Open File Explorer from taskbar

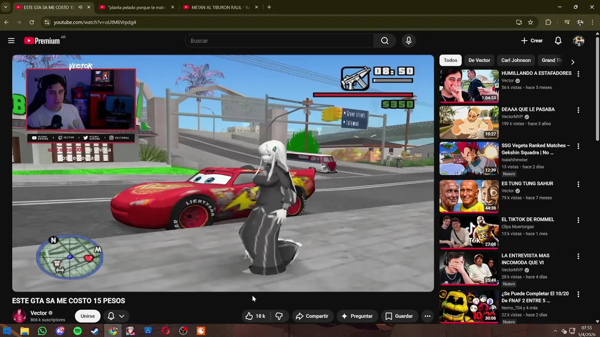[24, 331]
